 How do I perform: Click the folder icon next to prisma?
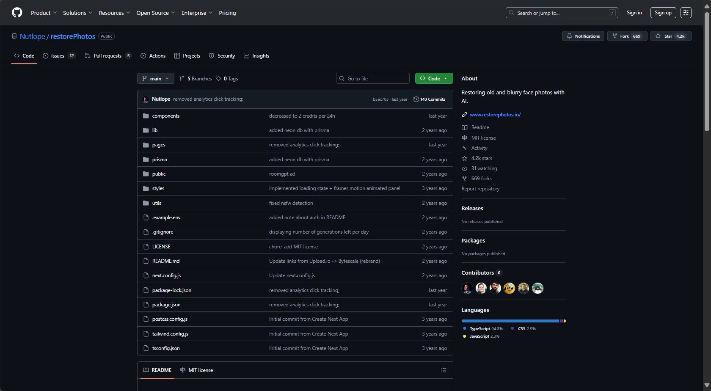tap(146, 160)
